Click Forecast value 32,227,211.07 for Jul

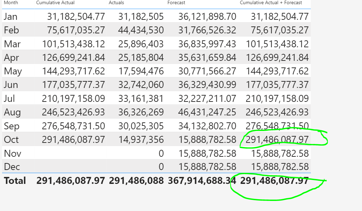click(x=207, y=99)
